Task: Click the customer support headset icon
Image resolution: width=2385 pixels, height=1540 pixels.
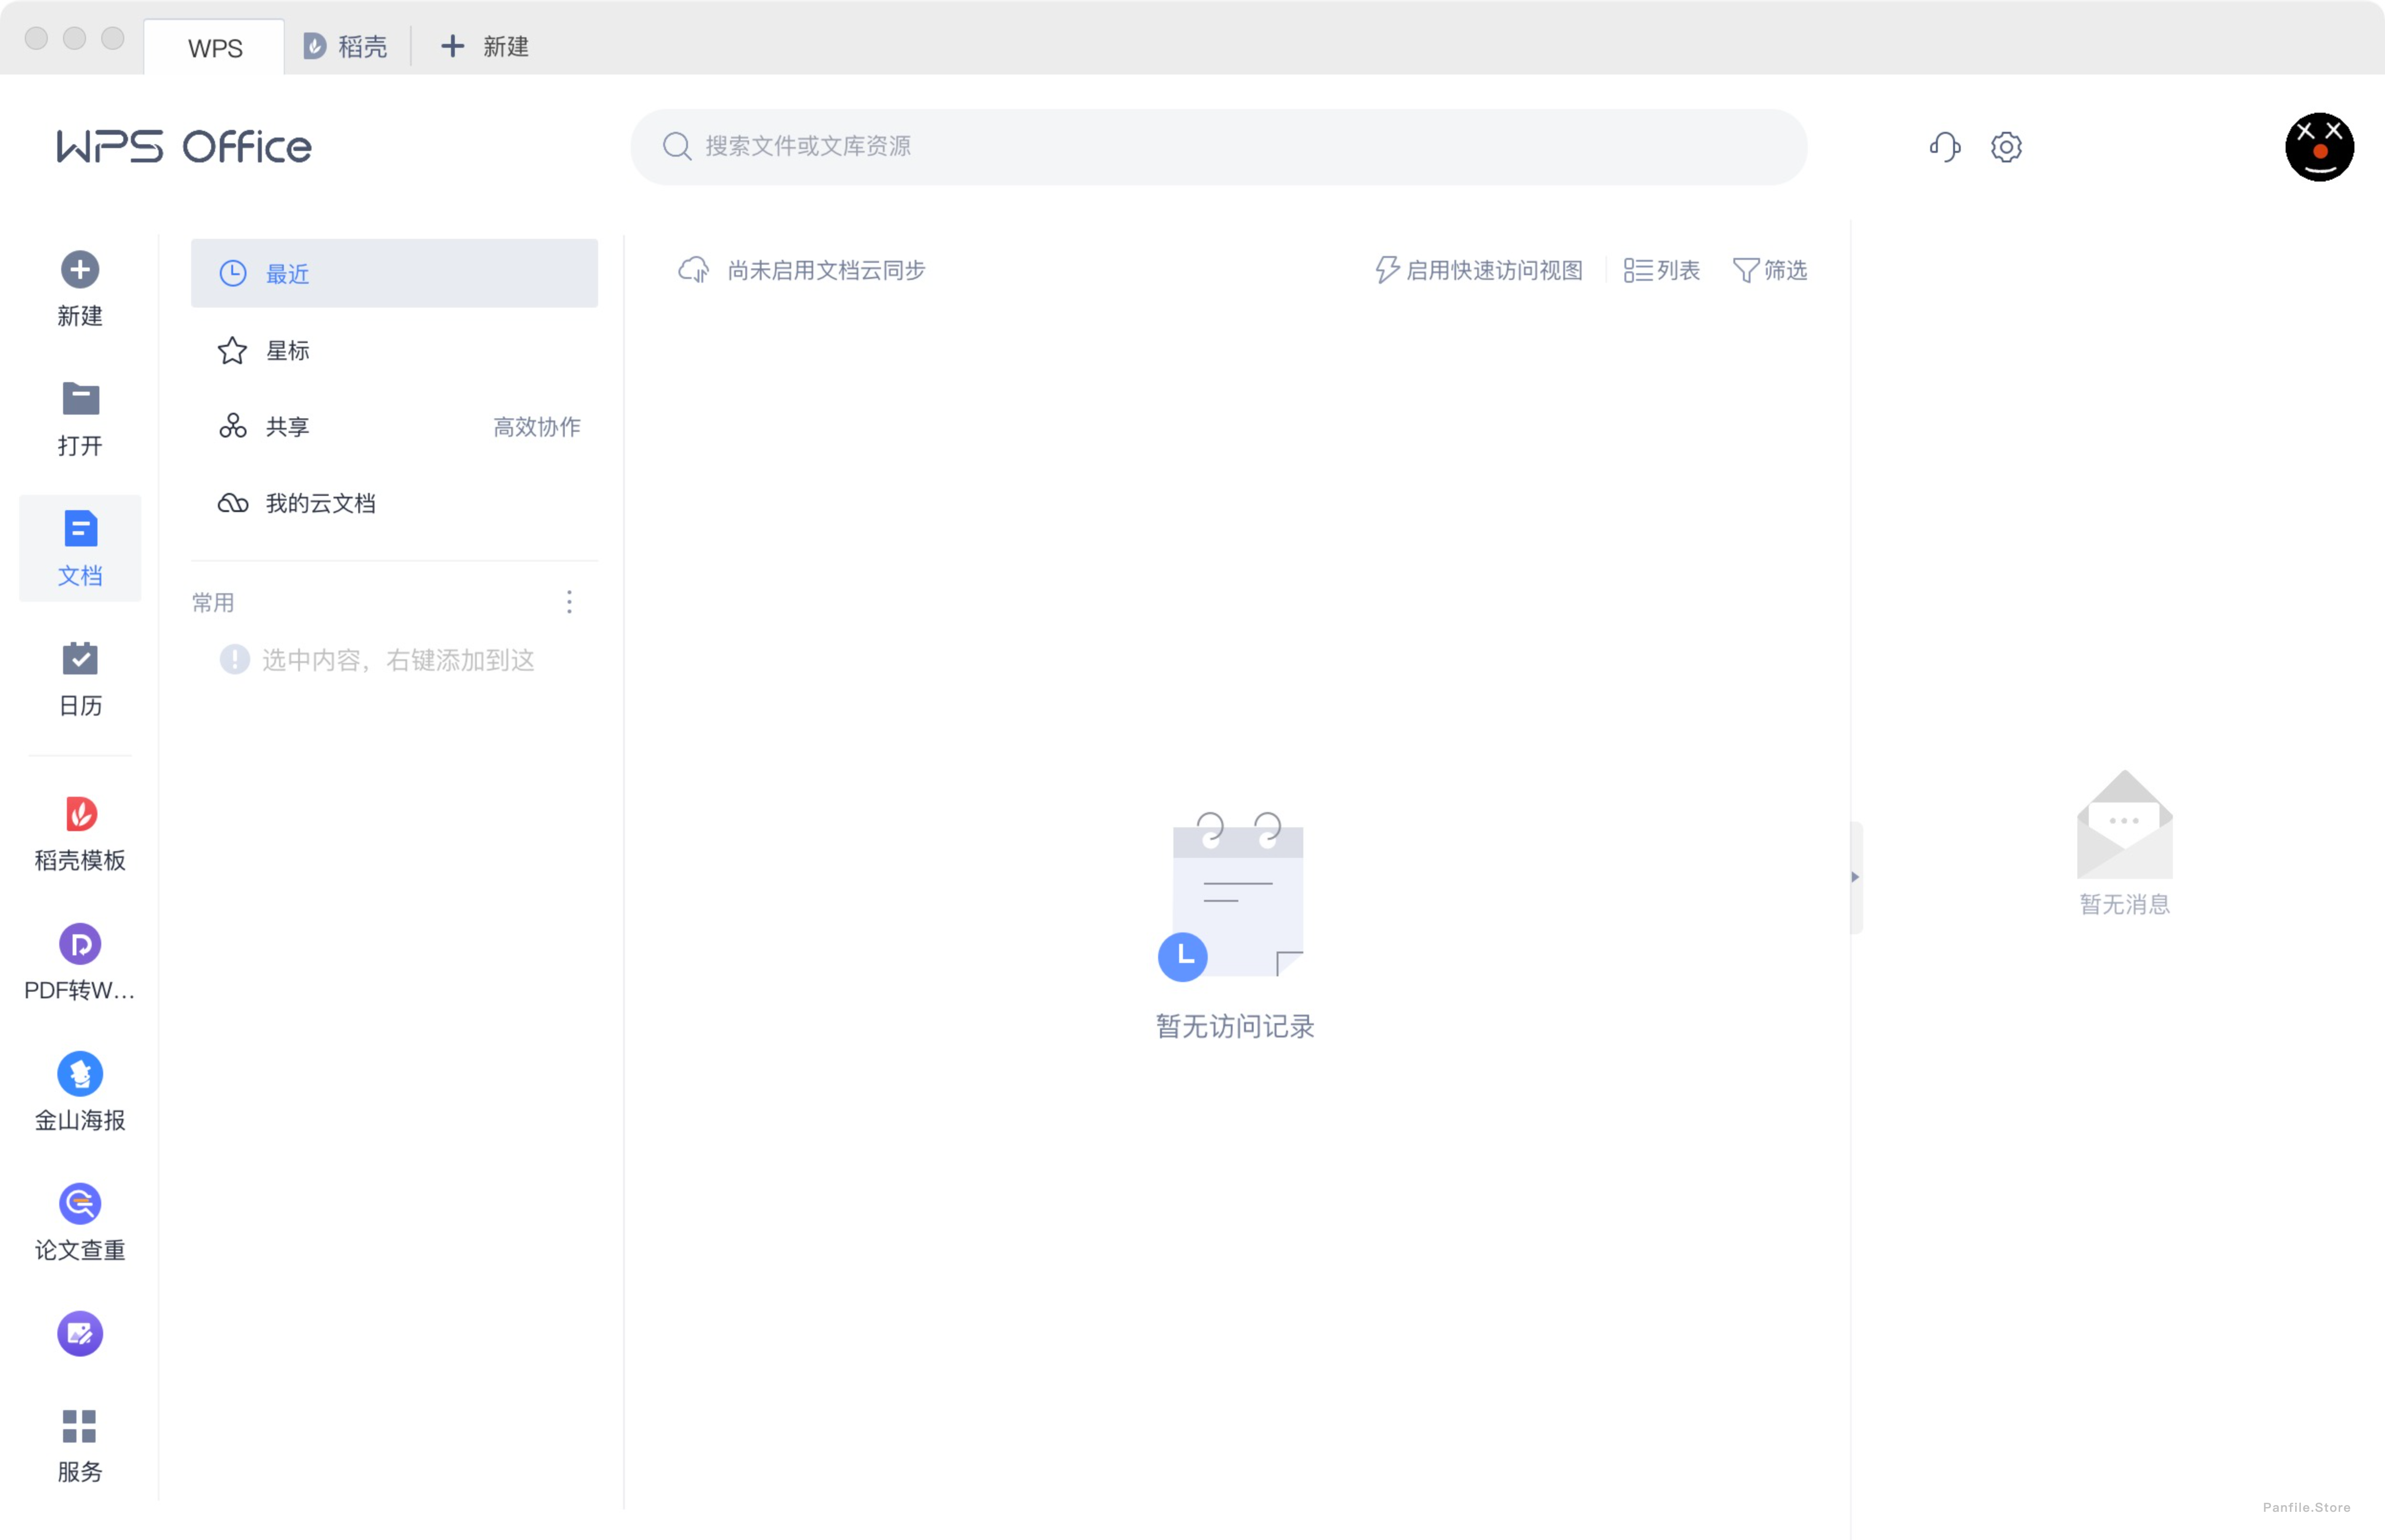Action: (x=1944, y=147)
